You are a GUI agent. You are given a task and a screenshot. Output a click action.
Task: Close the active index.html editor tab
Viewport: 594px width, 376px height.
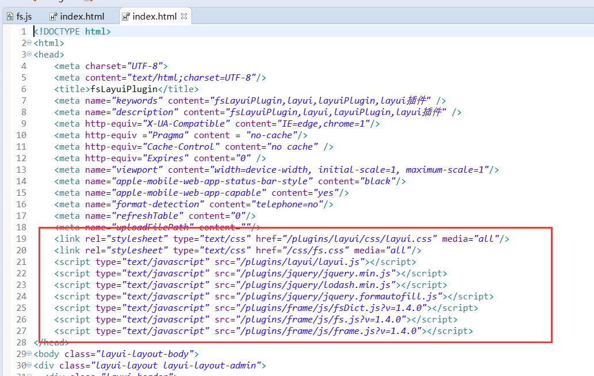[184, 16]
